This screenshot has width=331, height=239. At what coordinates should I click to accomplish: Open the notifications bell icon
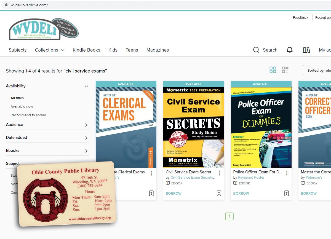290,50
